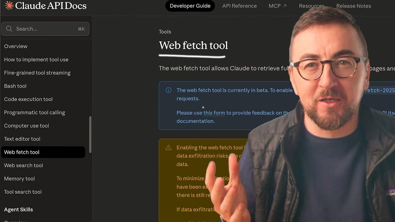Focus the Search... input field
The width and height of the screenshot is (395, 222).
coord(45,29)
